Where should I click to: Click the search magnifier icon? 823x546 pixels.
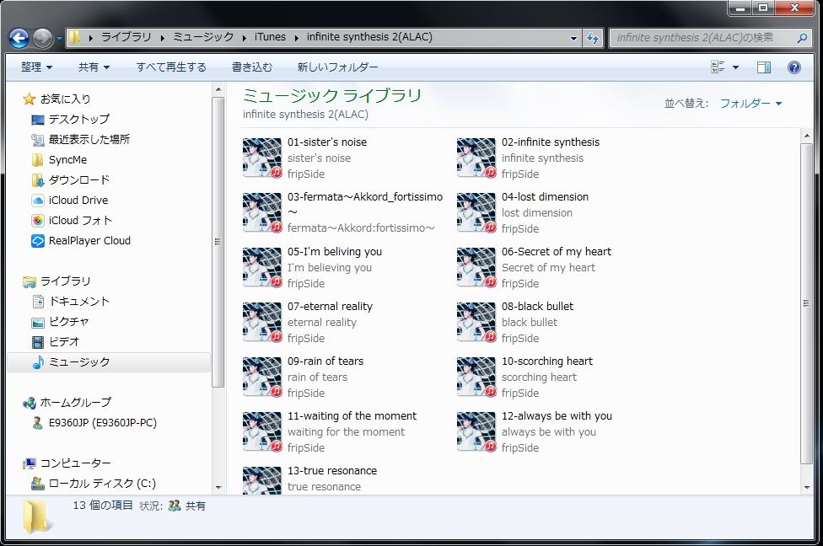(801, 38)
